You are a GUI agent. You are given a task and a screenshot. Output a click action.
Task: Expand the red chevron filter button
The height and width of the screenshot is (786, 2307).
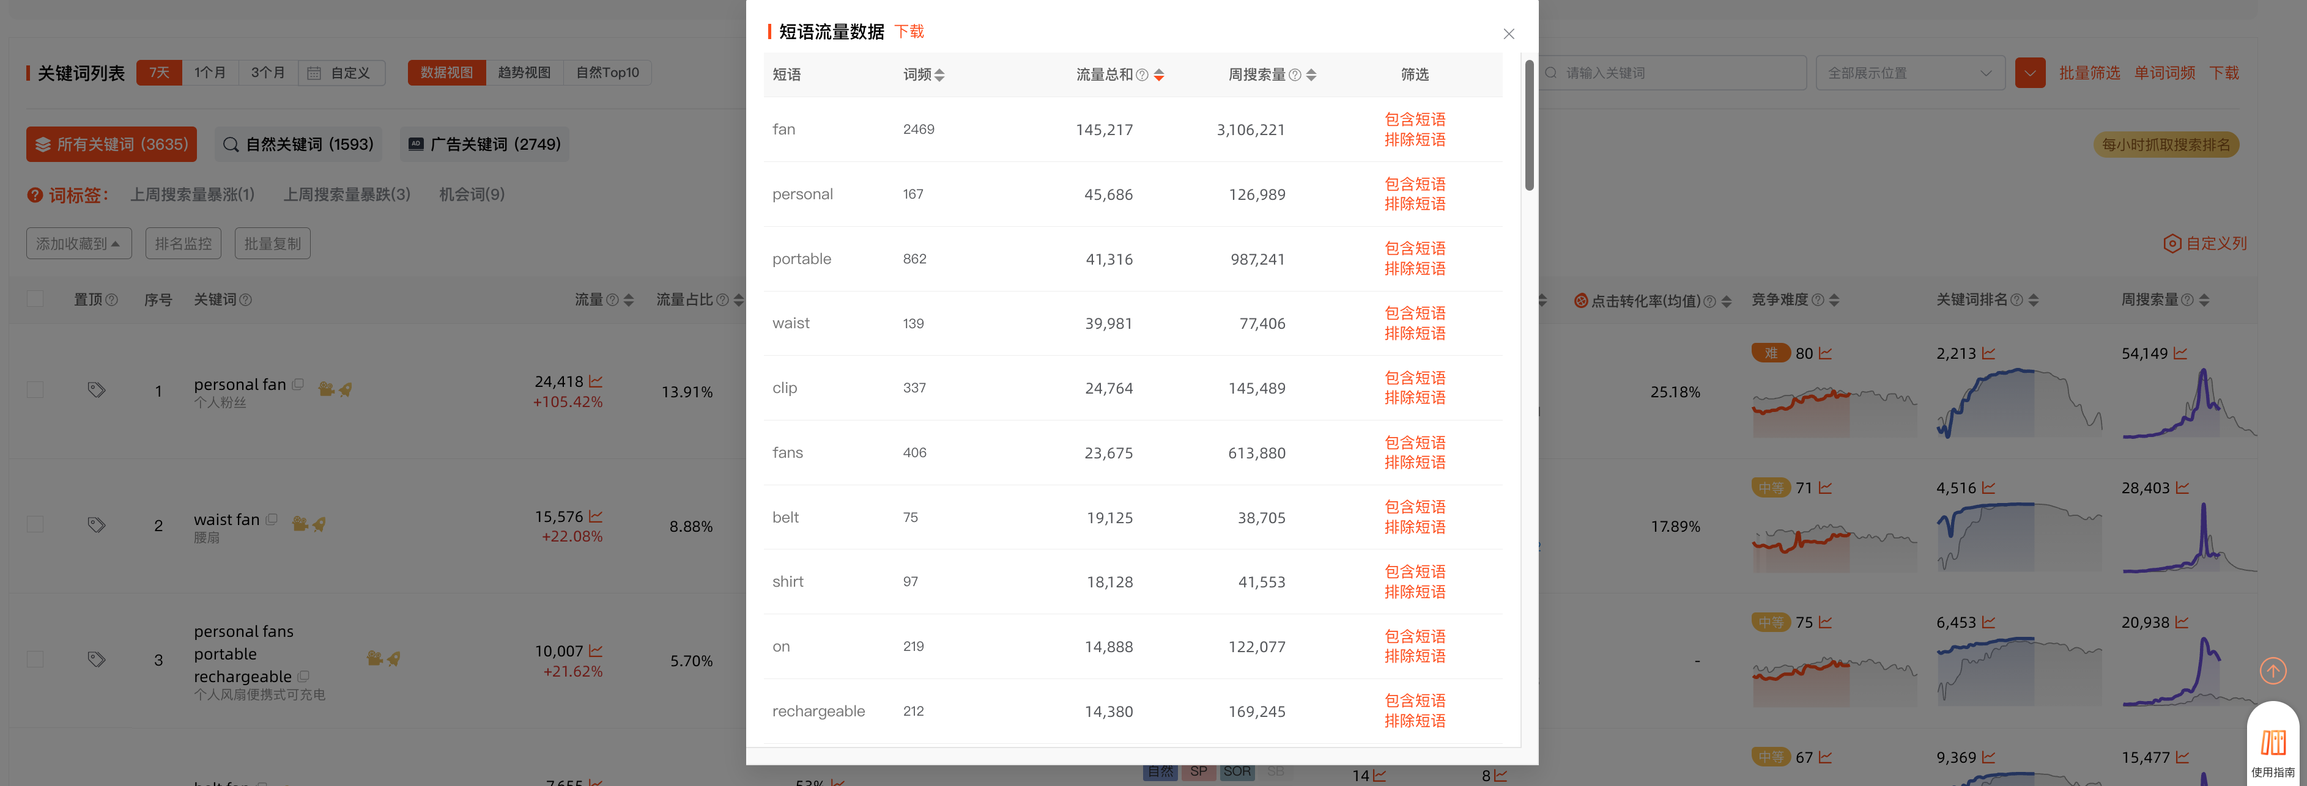point(2029,73)
